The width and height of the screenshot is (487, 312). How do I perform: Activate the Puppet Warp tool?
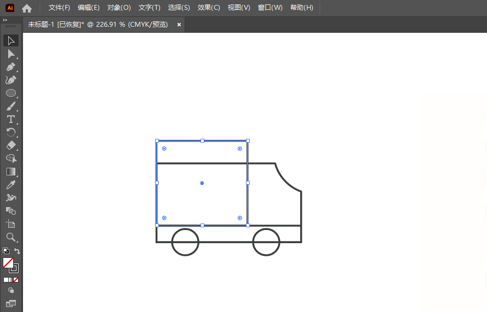click(11, 198)
